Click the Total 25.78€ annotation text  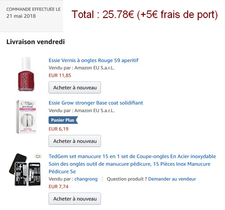[x=144, y=15]
